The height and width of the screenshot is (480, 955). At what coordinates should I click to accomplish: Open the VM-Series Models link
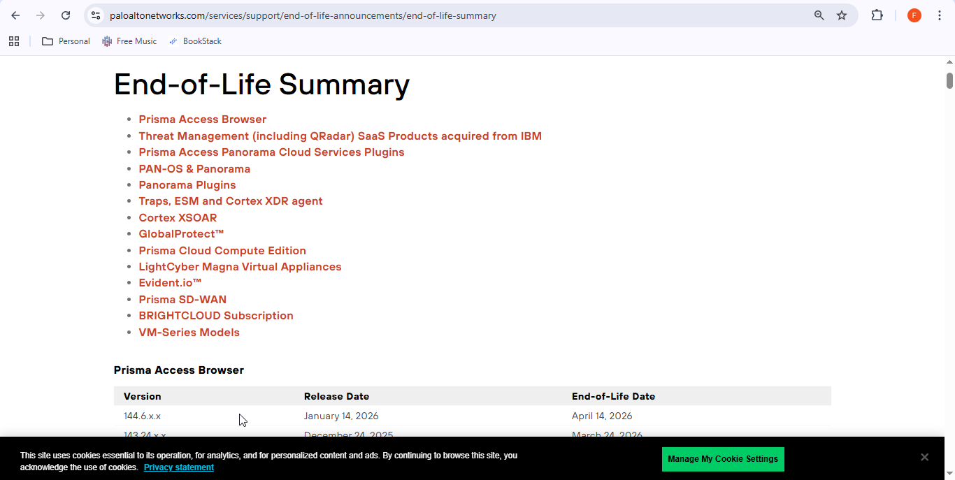pos(189,333)
